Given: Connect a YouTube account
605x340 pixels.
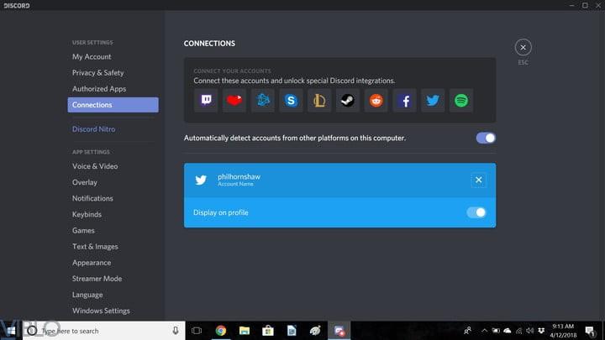Looking at the screenshot, I should [x=234, y=101].
